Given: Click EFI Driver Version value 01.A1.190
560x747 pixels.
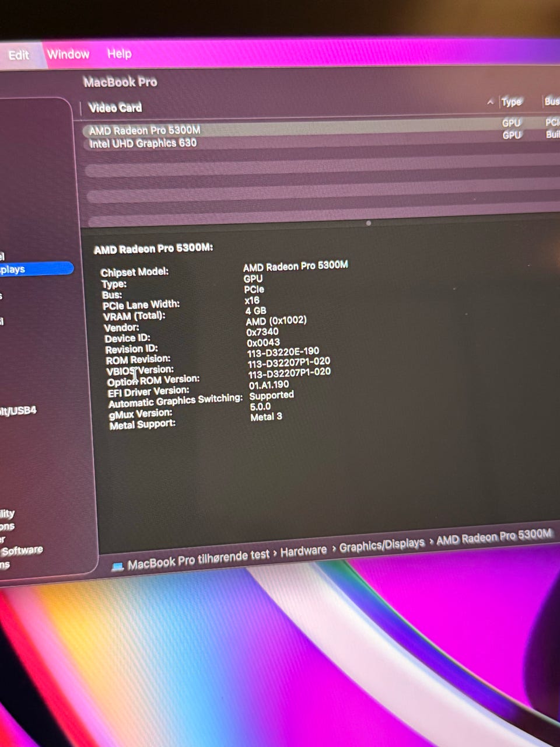Looking at the screenshot, I should click(x=269, y=385).
